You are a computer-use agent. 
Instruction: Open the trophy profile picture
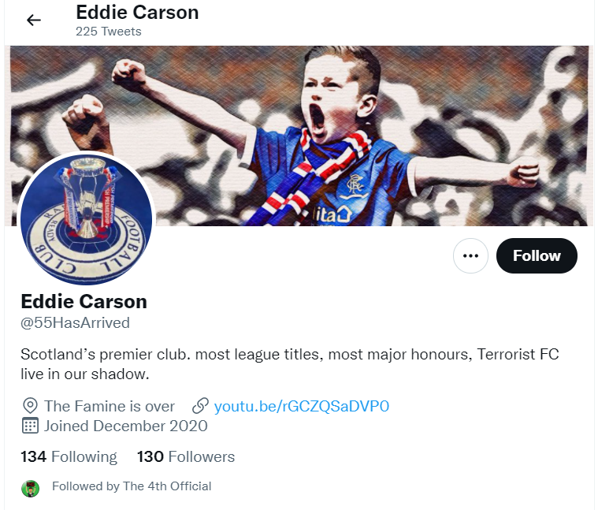point(86,218)
